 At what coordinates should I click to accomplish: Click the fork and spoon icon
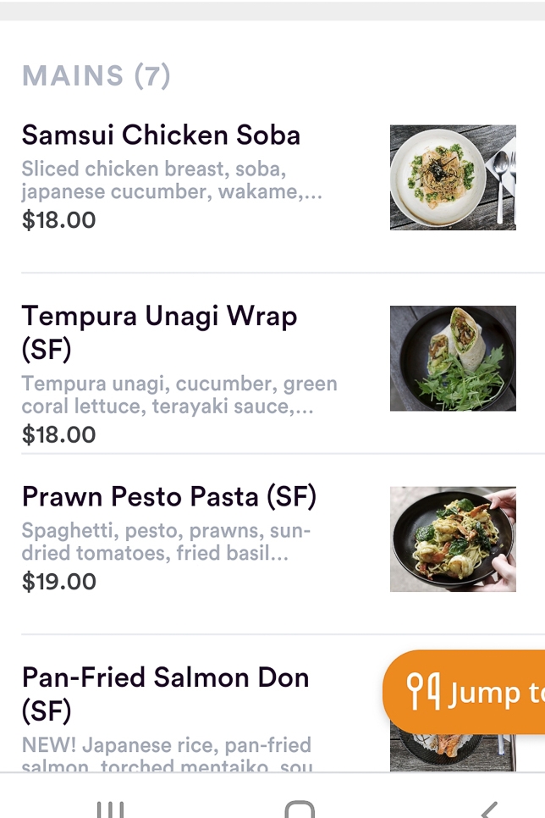[422, 692]
